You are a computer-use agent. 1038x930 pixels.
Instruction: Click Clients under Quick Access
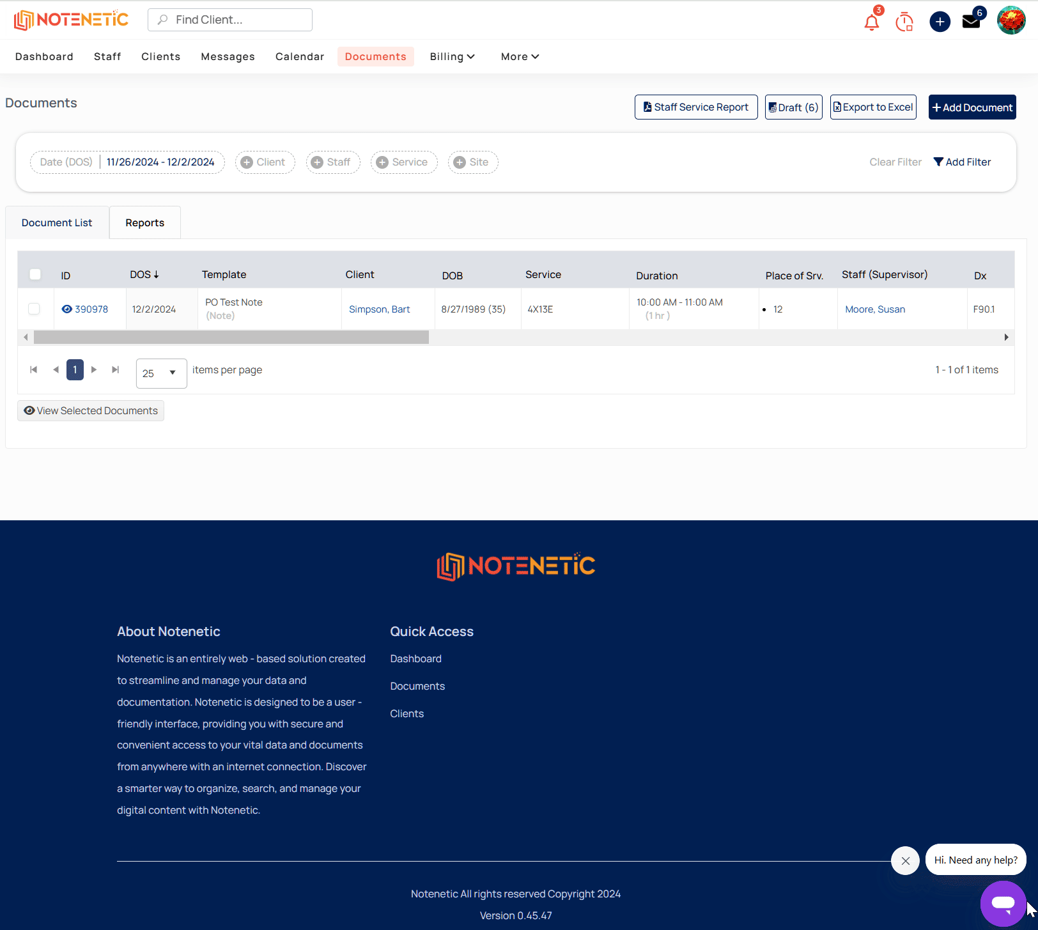(x=407, y=714)
